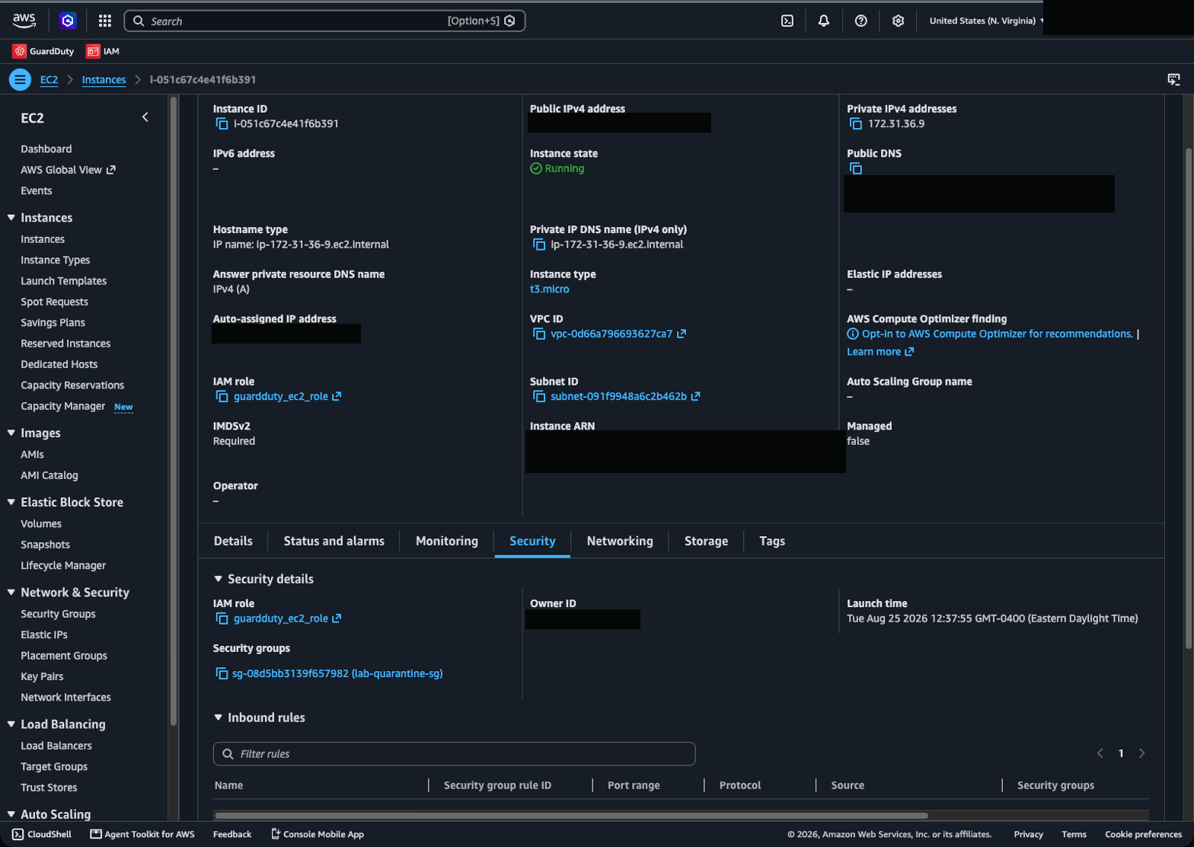Collapse the Inbound rules panel
This screenshot has width=1194, height=847.
[219, 718]
